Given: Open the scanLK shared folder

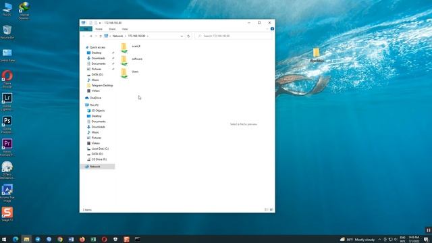Looking at the screenshot, I should (130, 47).
